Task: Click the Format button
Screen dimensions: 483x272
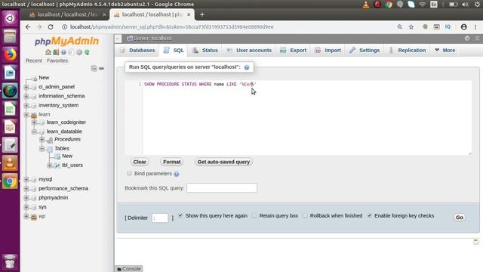Action: (172, 162)
